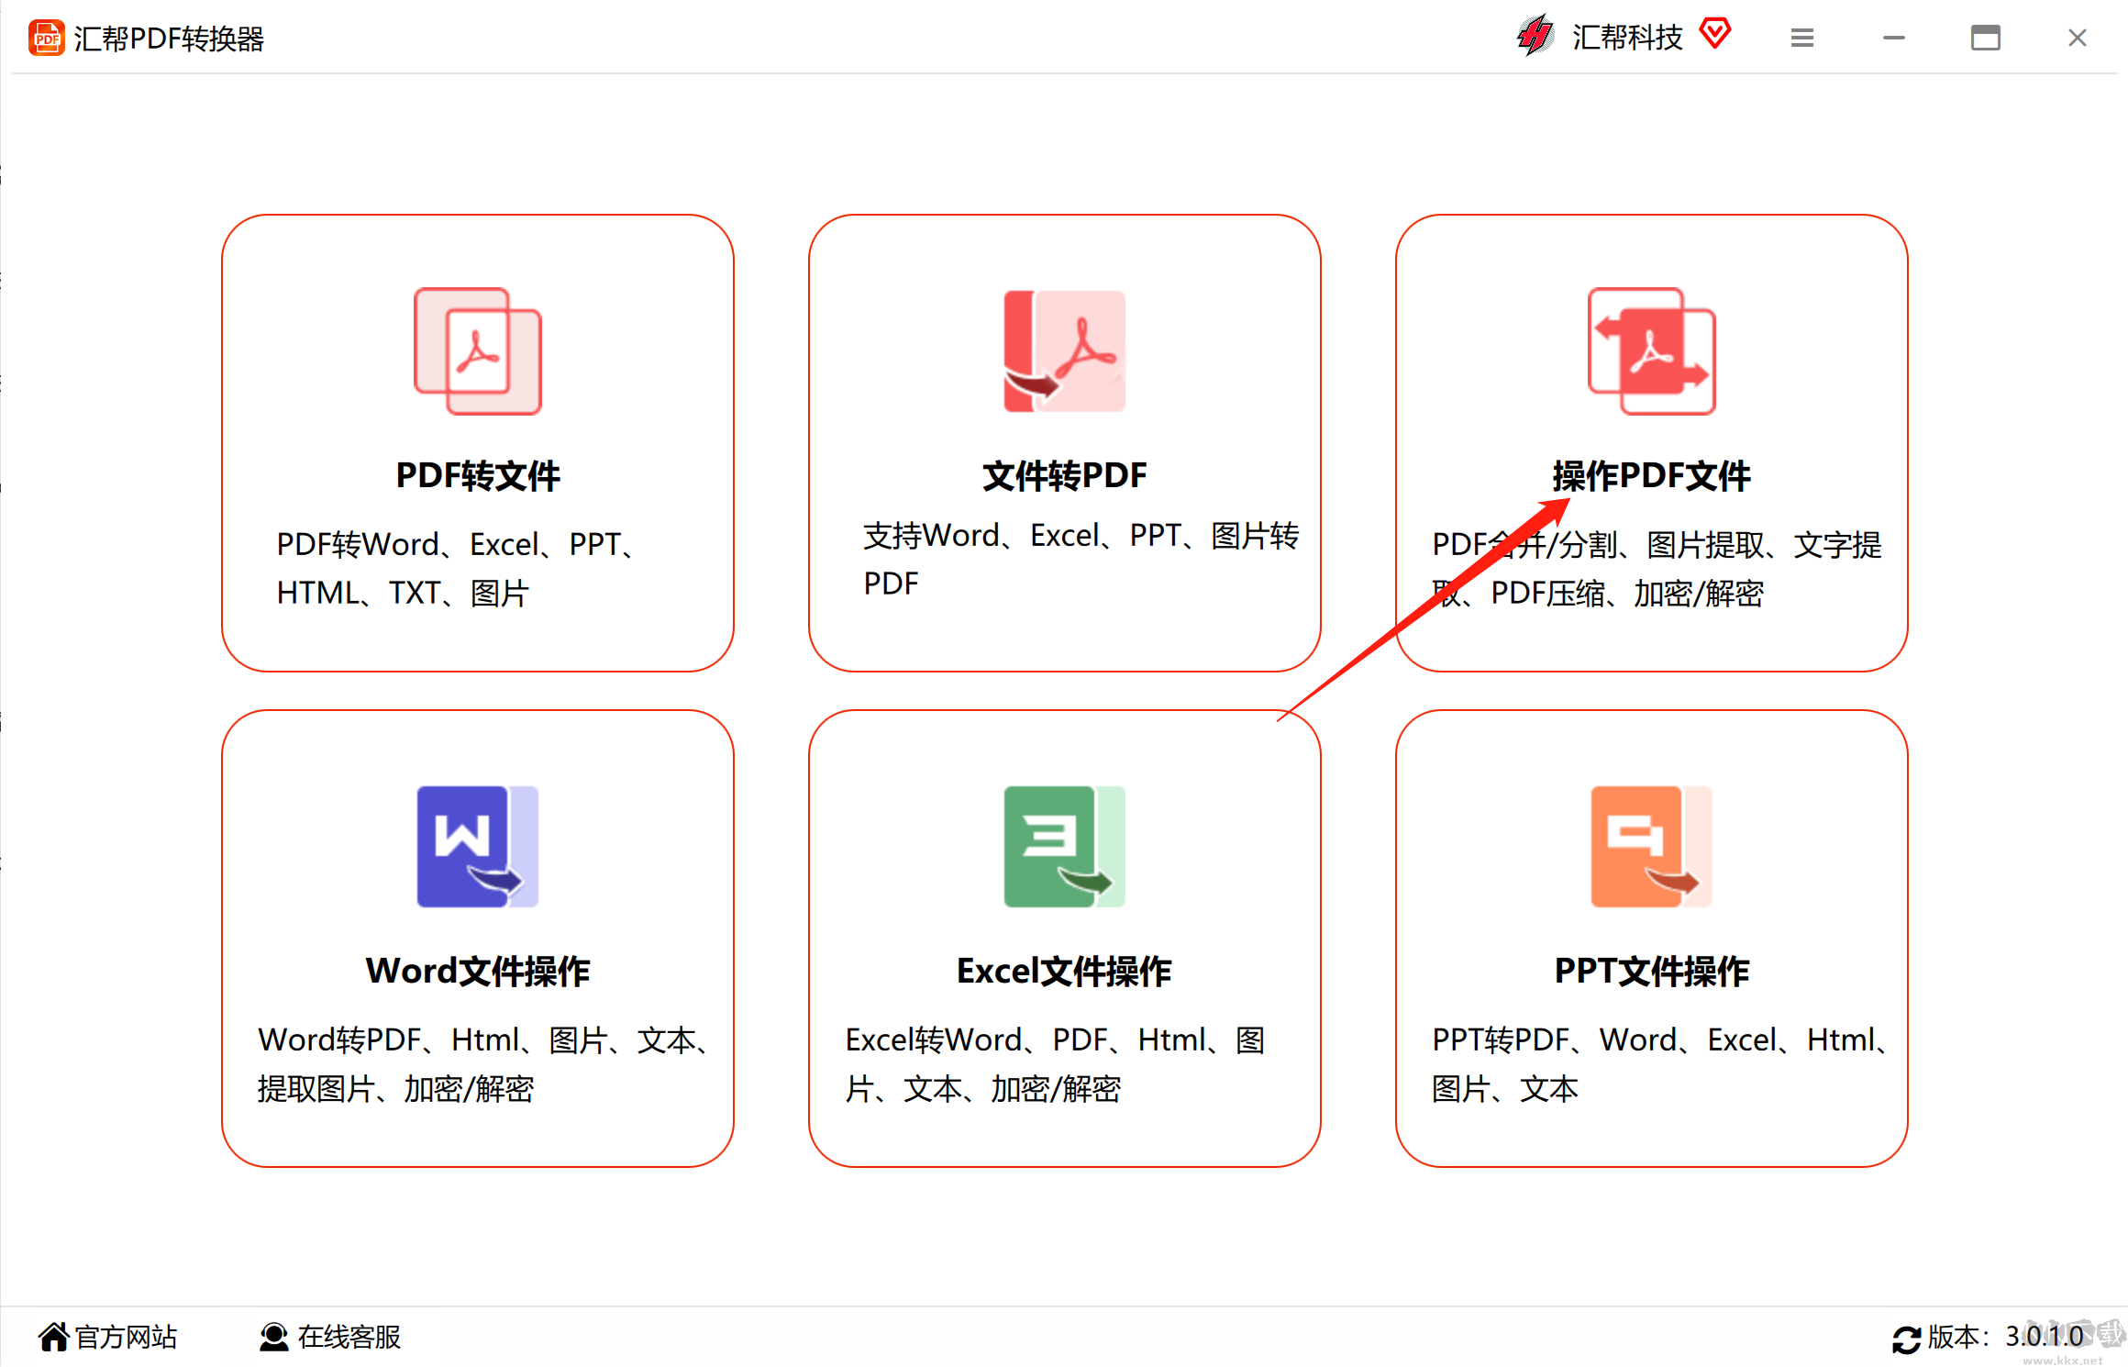Image resolution: width=2128 pixels, height=1367 pixels.
Task: Select the 文件转PDF heading text
Action: click(x=1064, y=475)
